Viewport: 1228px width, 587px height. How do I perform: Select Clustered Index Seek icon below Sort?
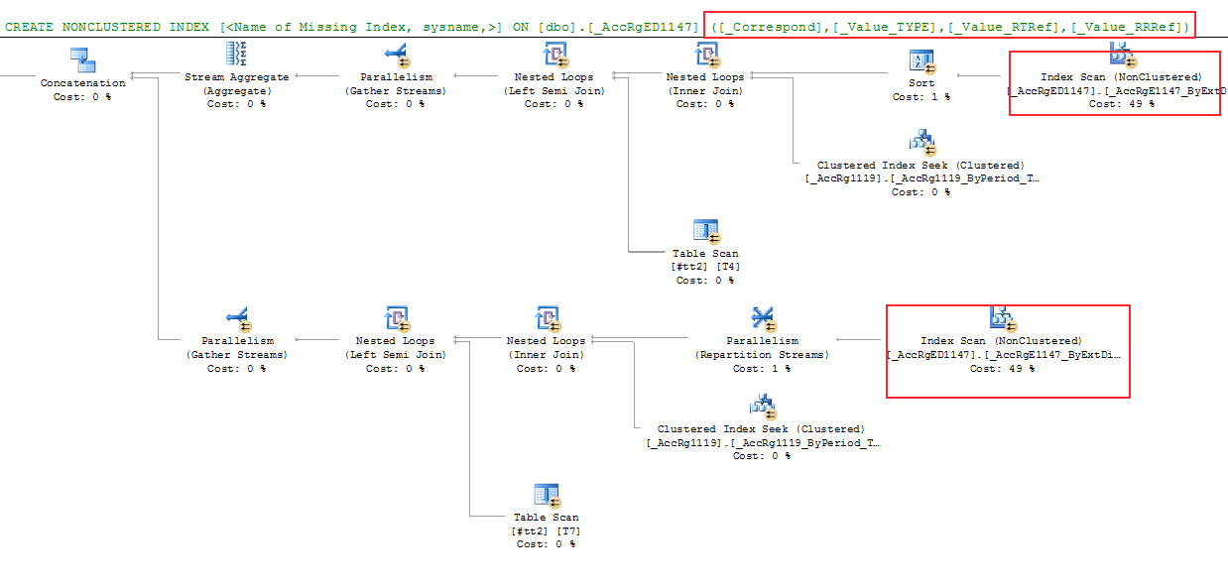pos(921,142)
